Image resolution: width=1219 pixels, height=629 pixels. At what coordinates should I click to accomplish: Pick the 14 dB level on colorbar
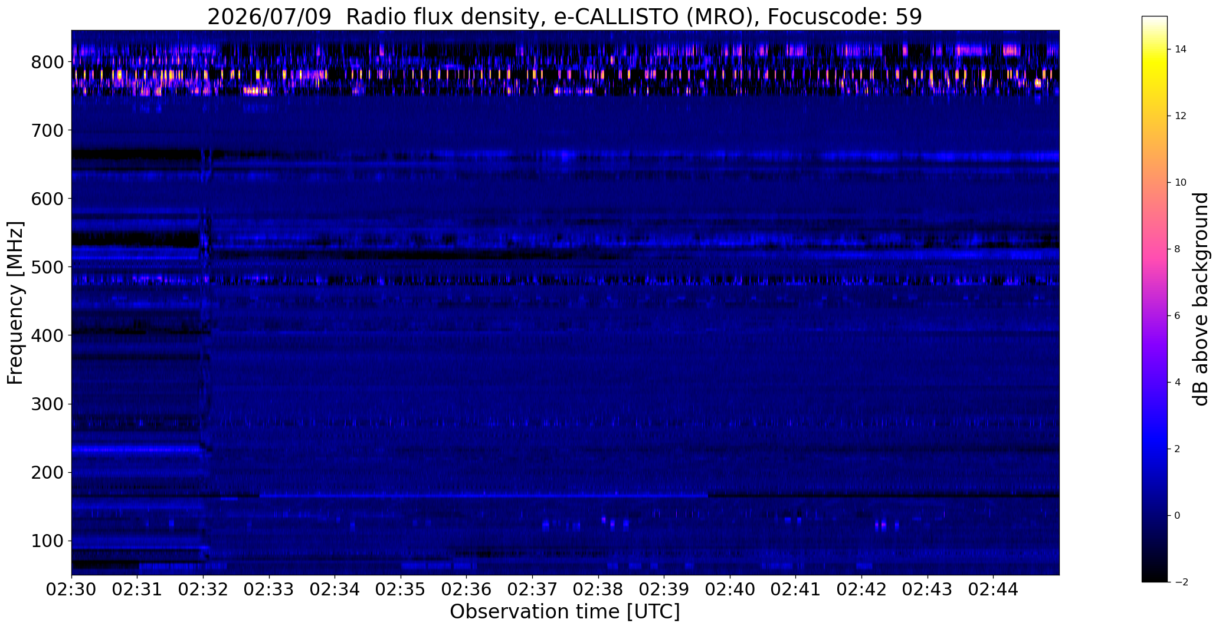pos(1155,50)
